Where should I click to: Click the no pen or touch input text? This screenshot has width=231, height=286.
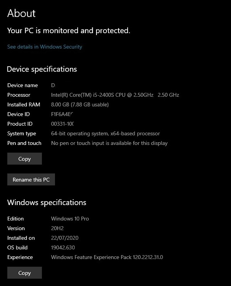[109, 143]
